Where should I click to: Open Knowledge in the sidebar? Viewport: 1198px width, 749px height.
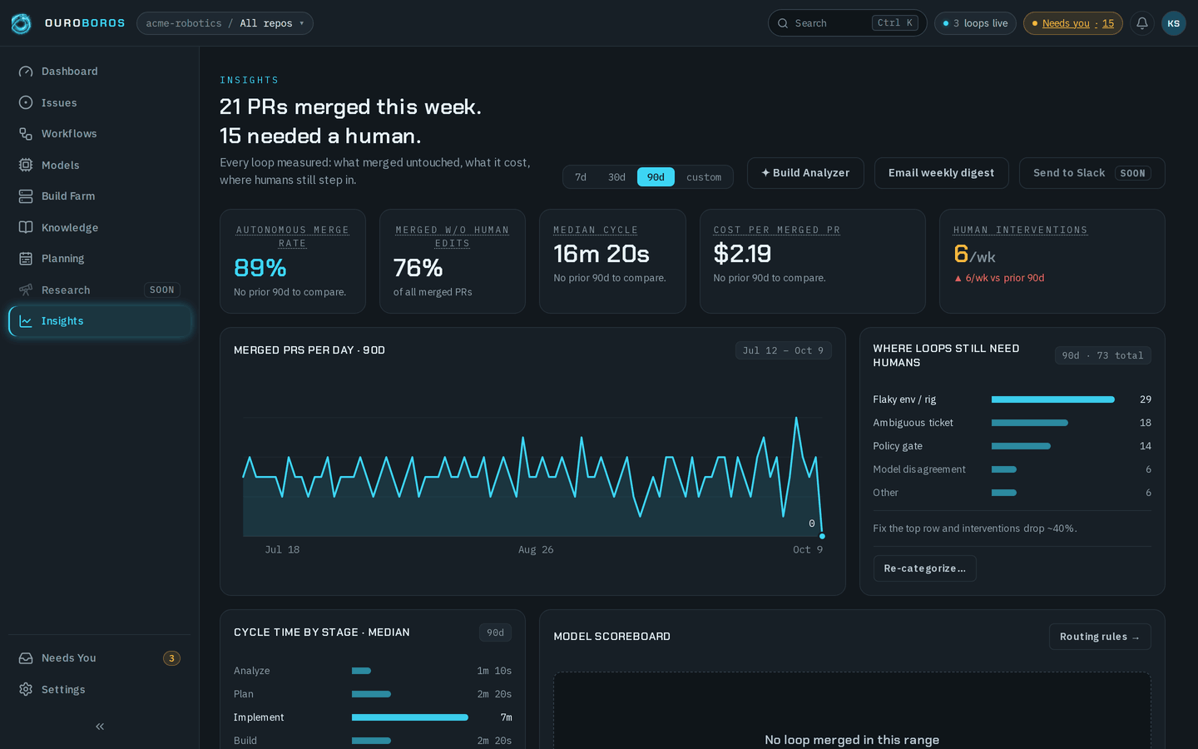[x=100, y=227]
